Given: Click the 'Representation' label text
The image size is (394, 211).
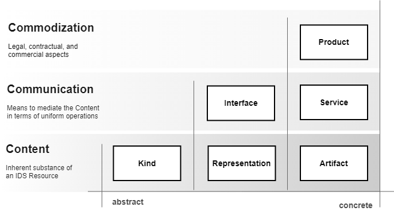Looking at the screenshot, I should tap(241, 163).
